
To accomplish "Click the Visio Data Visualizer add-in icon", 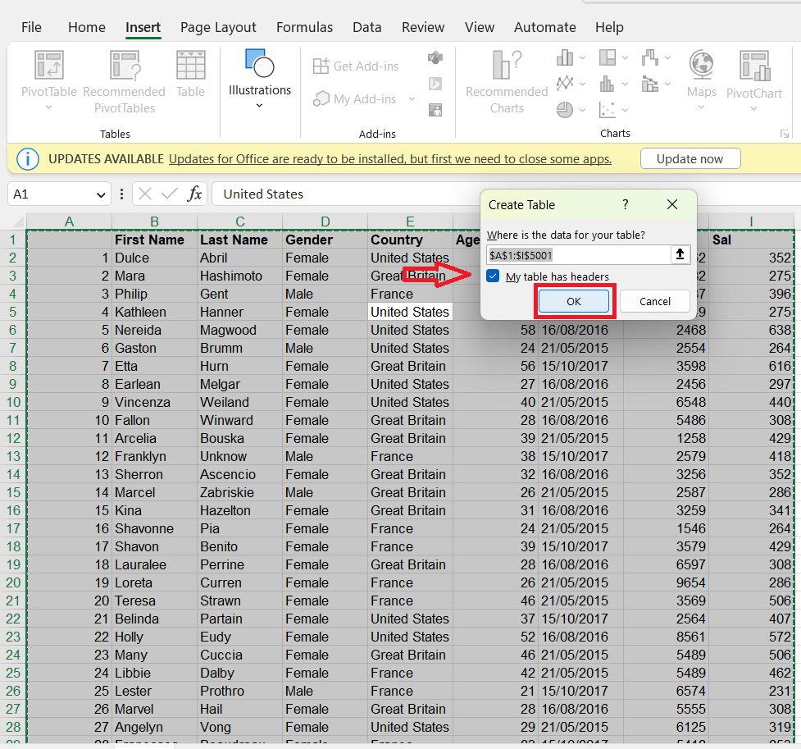I will (x=435, y=57).
